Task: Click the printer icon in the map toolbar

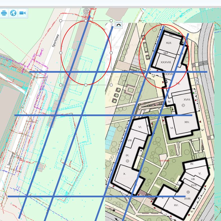Action: [x=4, y=13]
